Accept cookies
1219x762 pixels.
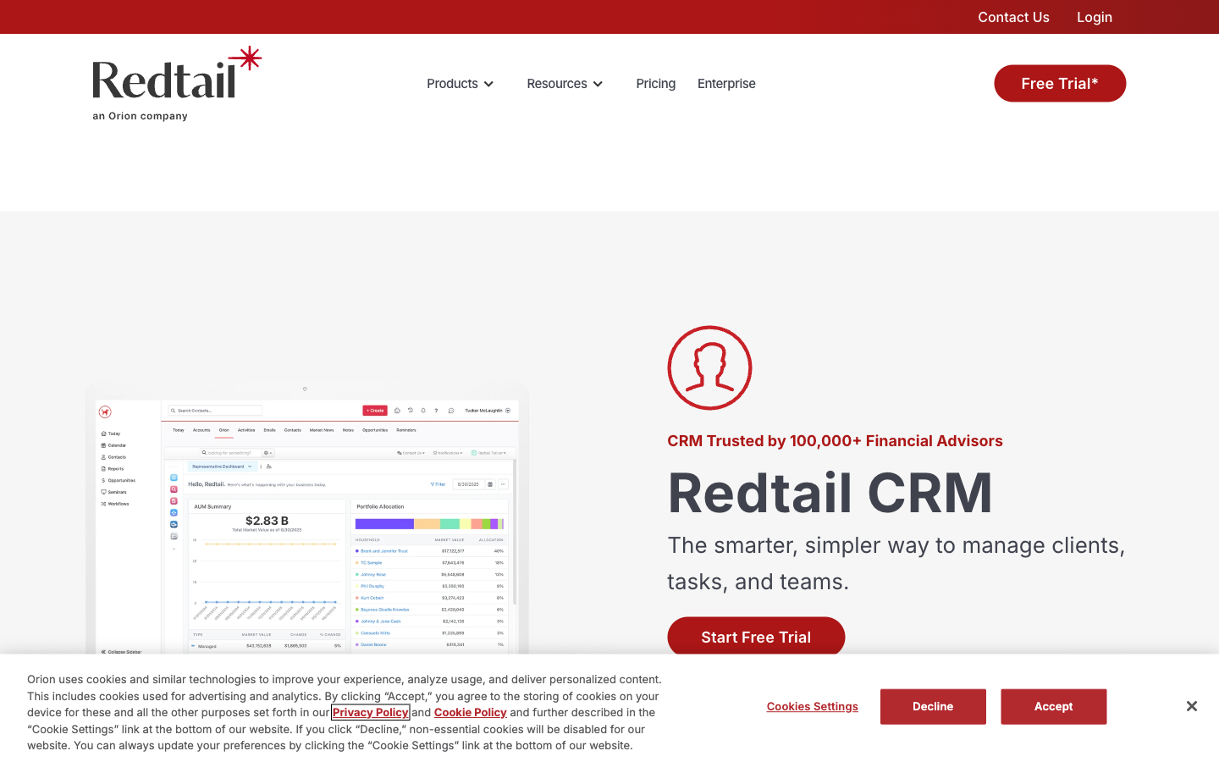(1053, 707)
